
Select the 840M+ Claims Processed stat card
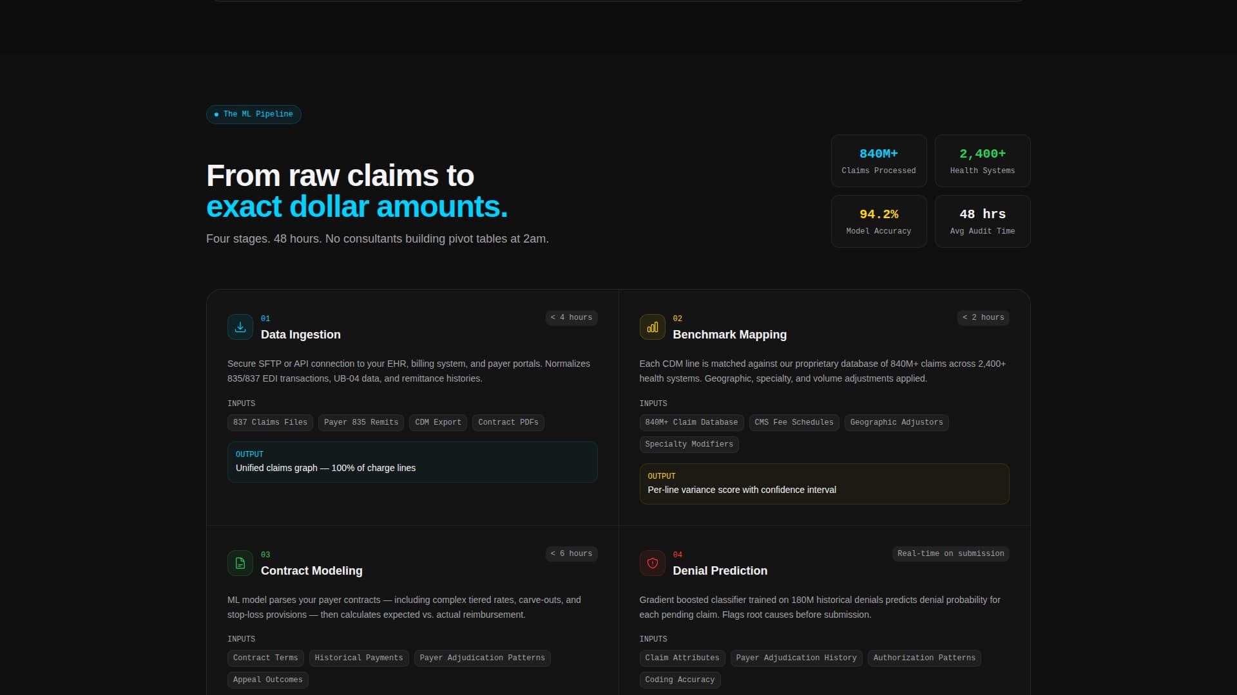(879, 161)
